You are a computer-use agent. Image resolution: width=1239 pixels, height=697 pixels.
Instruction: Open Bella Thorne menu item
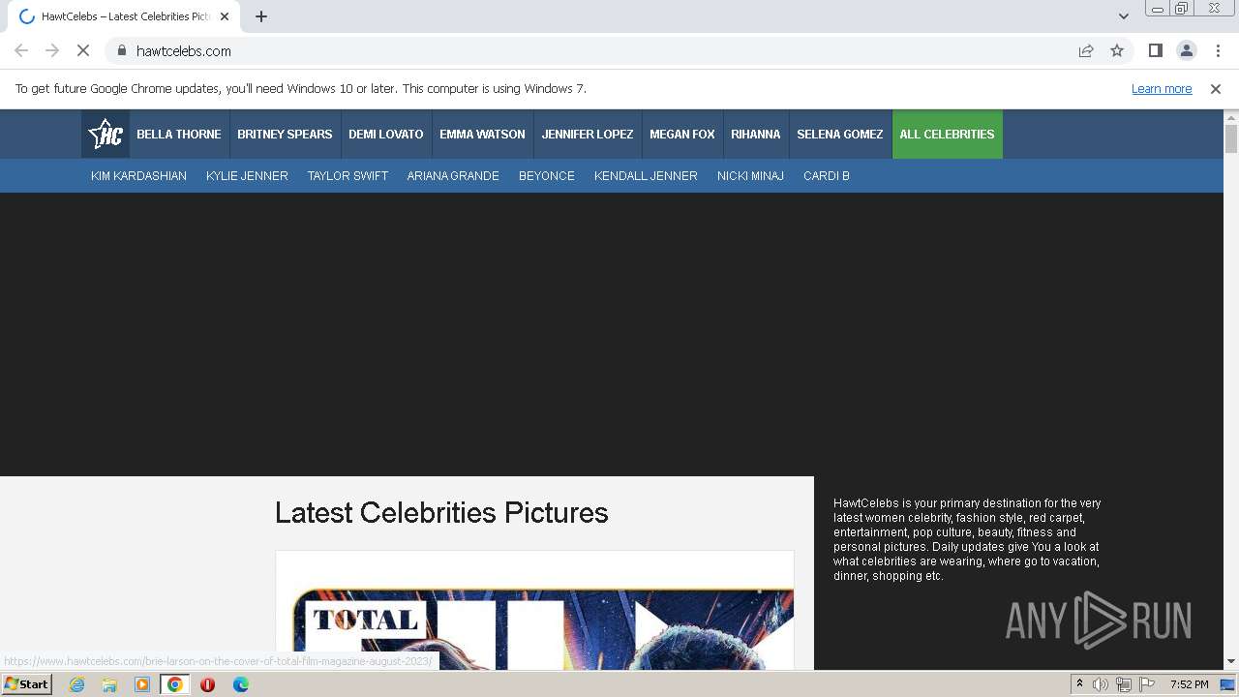(x=179, y=135)
